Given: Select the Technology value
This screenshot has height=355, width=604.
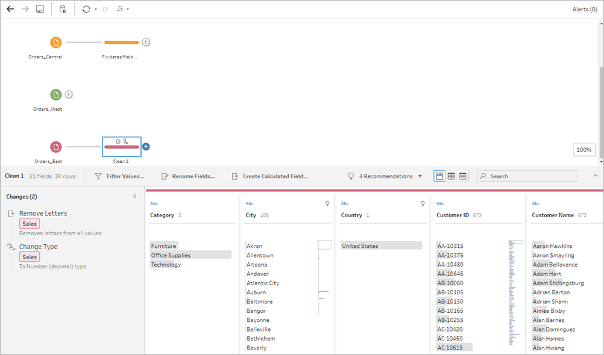Looking at the screenshot, I should click(166, 265).
